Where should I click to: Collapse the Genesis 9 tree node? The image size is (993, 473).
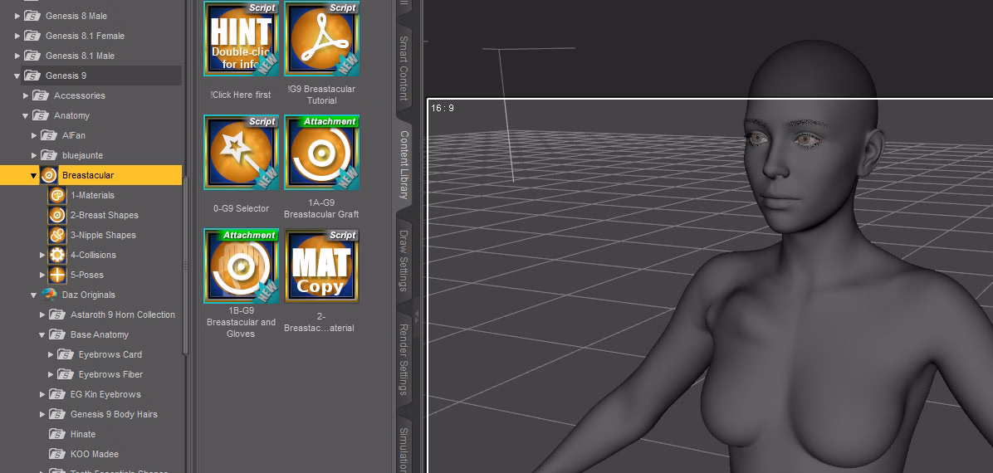pyautogui.click(x=17, y=76)
